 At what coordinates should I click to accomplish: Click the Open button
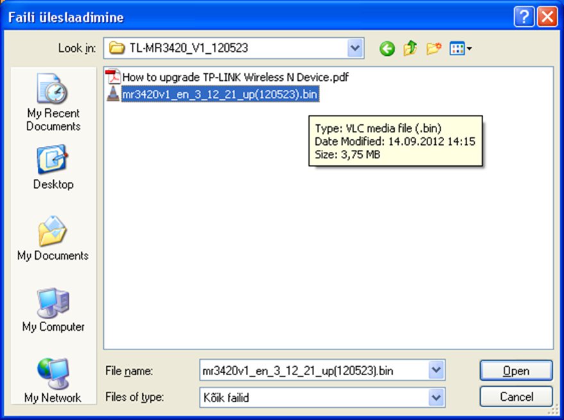pyautogui.click(x=516, y=371)
